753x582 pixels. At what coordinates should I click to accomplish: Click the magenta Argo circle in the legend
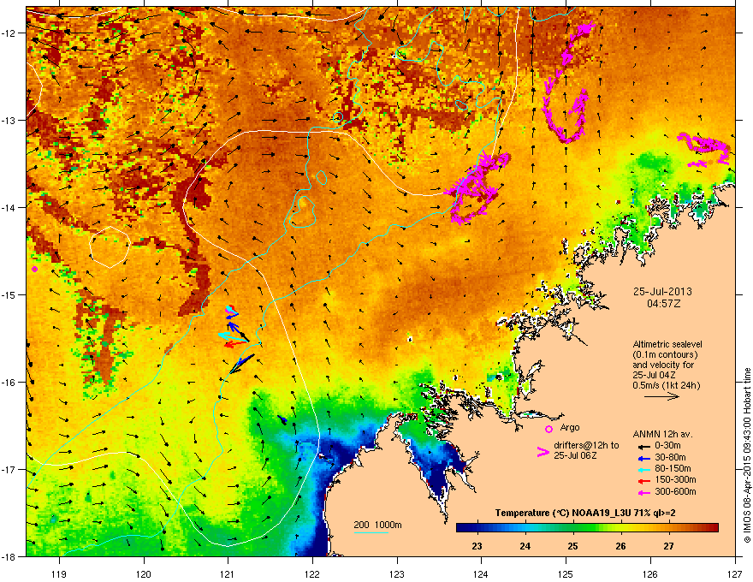click(548, 429)
